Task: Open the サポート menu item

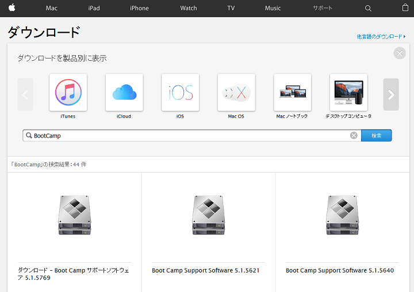Action: pos(323,8)
